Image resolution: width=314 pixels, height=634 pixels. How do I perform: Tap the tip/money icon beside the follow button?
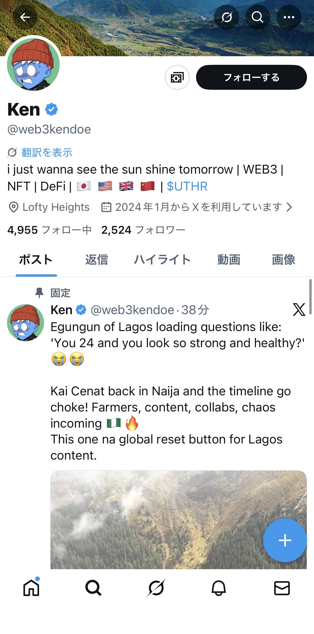point(177,77)
